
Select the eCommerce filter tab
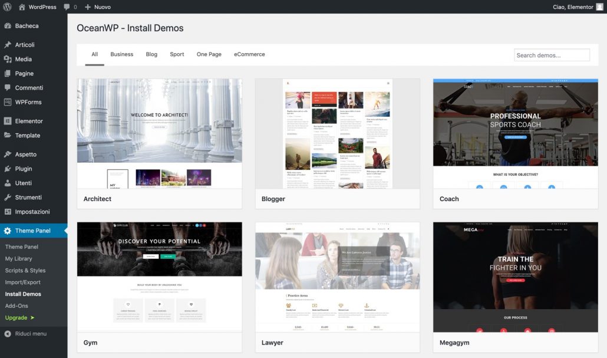(x=249, y=54)
